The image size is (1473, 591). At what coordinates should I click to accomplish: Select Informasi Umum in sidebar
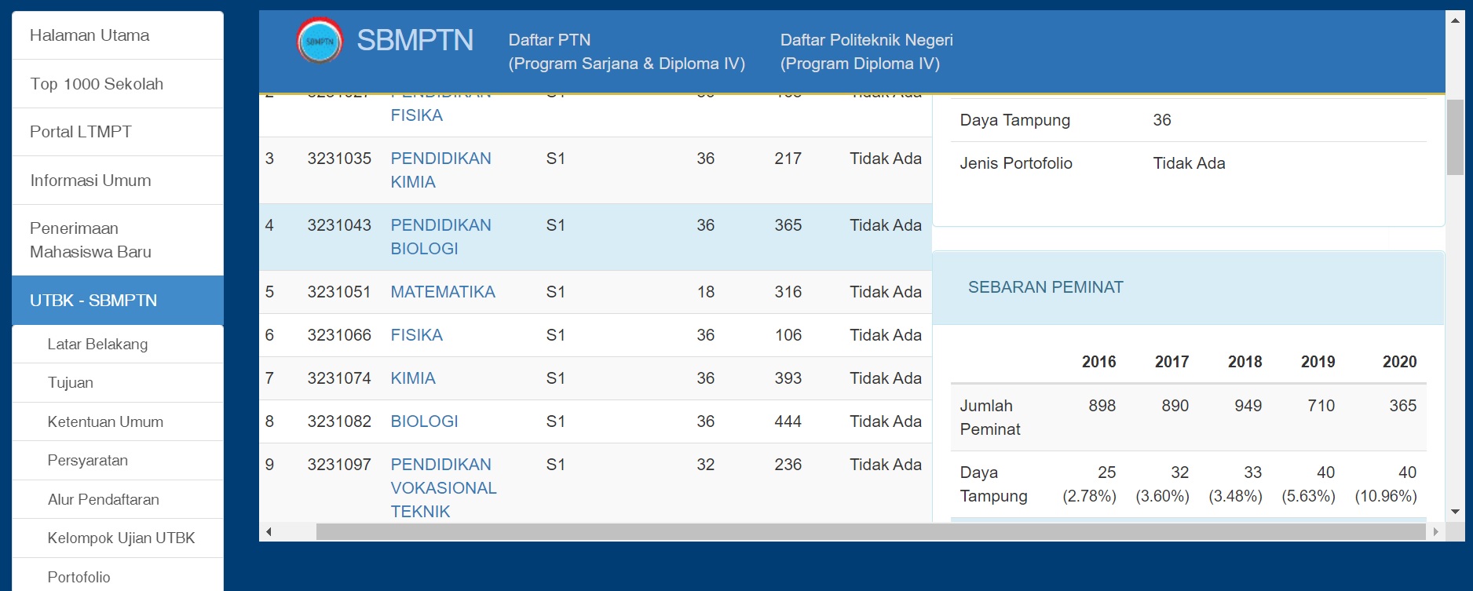click(x=118, y=181)
